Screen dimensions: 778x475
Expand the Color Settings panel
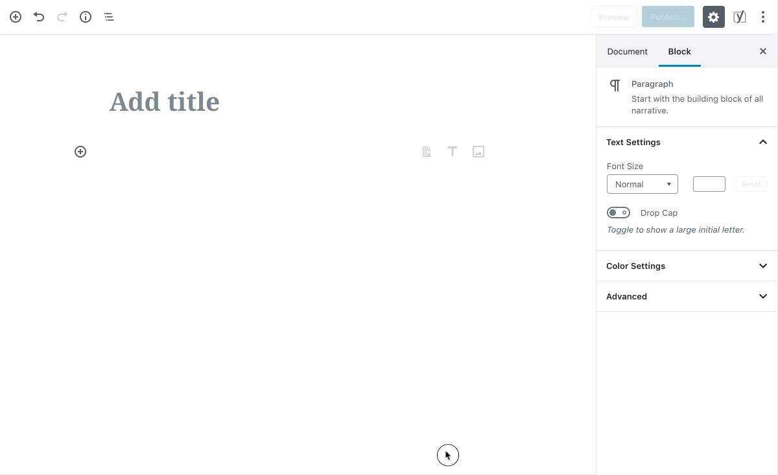point(687,266)
